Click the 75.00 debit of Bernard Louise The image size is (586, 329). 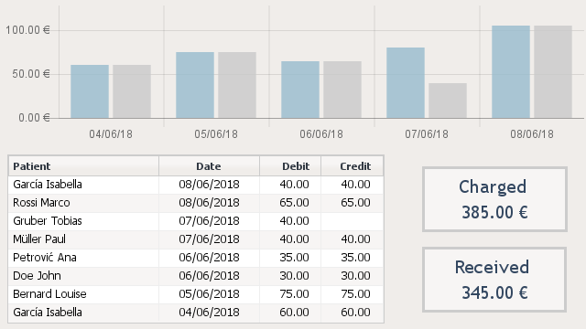294,294
